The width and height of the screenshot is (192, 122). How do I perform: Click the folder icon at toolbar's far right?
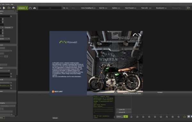point(188,8)
